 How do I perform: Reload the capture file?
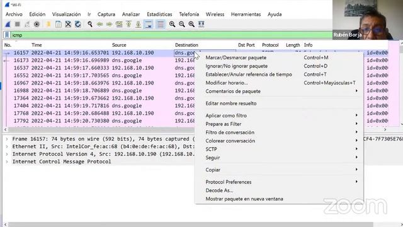(78, 24)
